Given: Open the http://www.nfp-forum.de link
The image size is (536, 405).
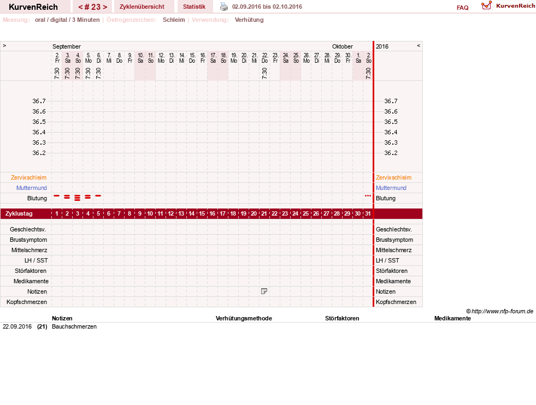Looking at the screenshot, I should pyautogui.click(x=502, y=311).
